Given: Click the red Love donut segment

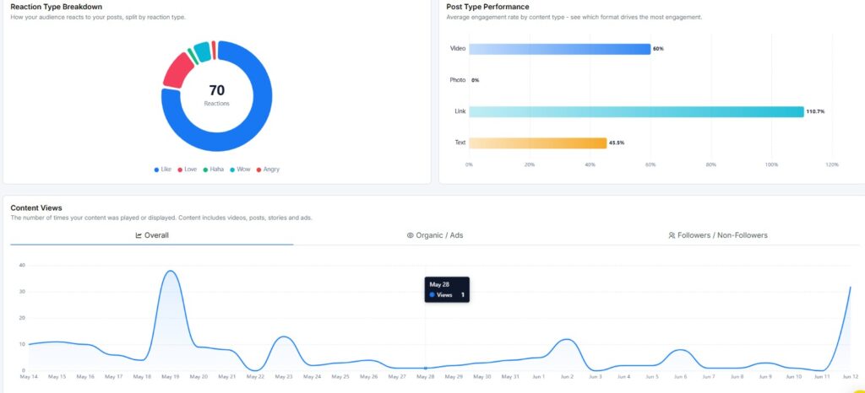Looking at the screenshot, I should (177, 71).
